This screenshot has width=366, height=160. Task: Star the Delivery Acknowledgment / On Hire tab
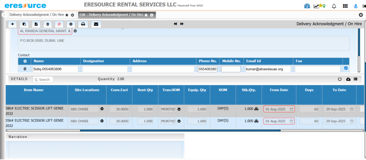[x=67, y=15]
